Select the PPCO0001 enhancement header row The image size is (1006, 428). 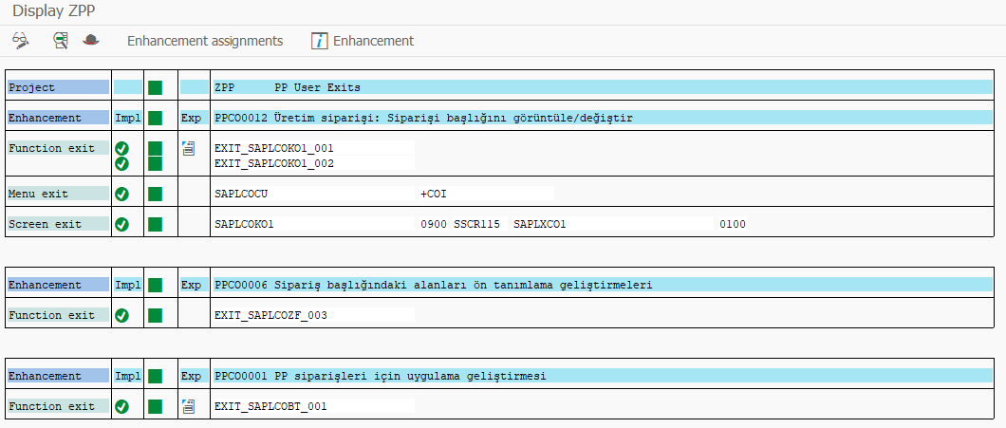click(603, 376)
